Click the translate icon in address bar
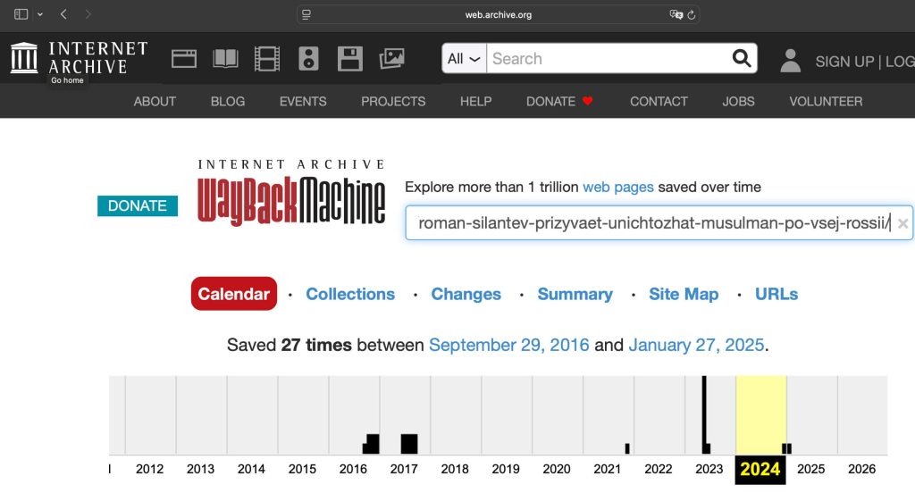915x493 pixels. 676,14
